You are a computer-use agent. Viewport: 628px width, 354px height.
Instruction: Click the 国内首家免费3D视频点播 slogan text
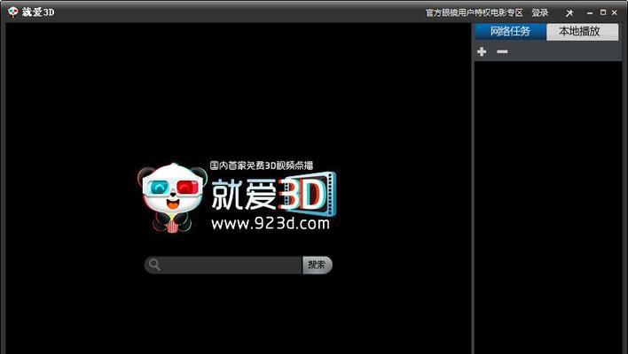pos(262,165)
